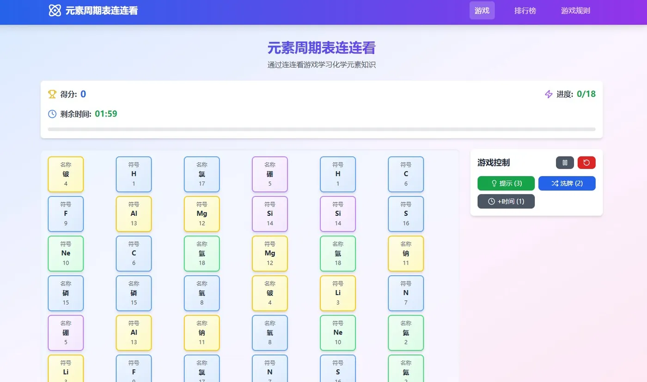The height and width of the screenshot is (382, 647).
Task: Select the 氩 18 card left of 钠 11
Action: coord(338,254)
